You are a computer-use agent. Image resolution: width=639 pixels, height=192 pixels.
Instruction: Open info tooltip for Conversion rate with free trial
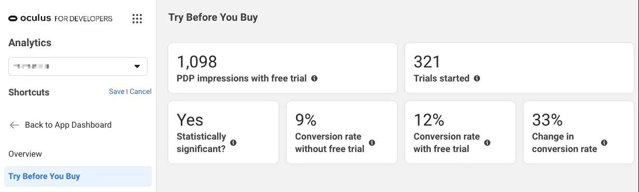click(x=487, y=143)
